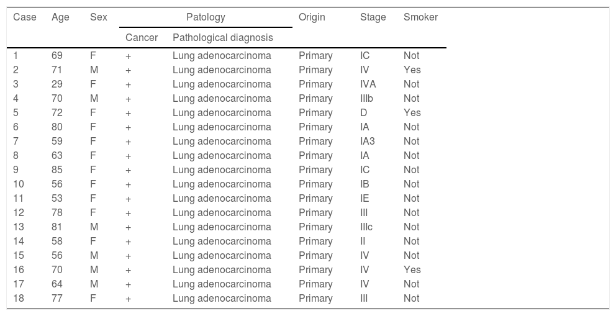Click the Age column header
The width and height of the screenshot is (616, 316).
click(x=60, y=17)
